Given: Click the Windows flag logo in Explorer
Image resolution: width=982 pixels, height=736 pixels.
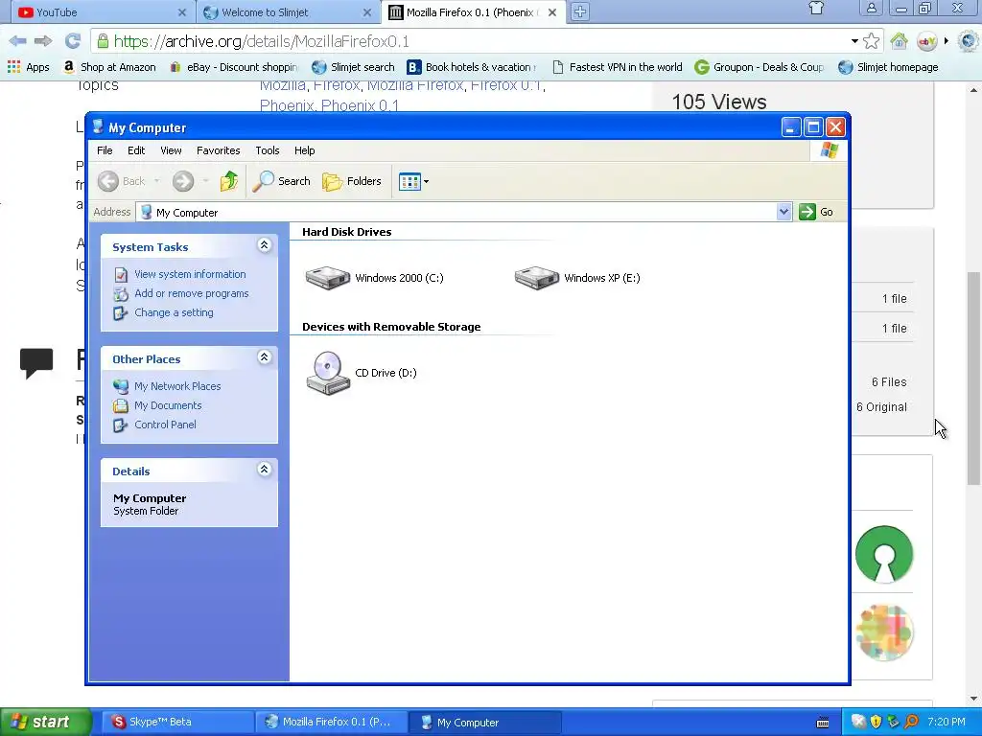Looking at the screenshot, I should (x=830, y=150).
